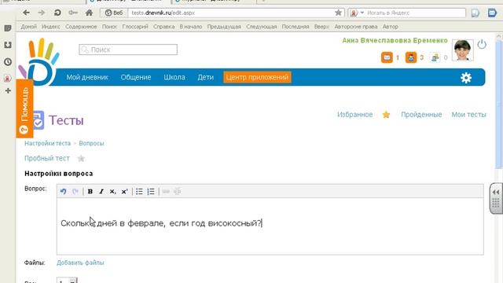
Task: Apply superscript formatting in the editor
Action: (x=124, y=191)
